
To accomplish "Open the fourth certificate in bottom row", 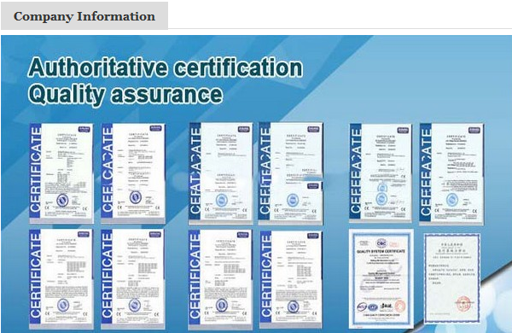I will [x=291, y=279].
